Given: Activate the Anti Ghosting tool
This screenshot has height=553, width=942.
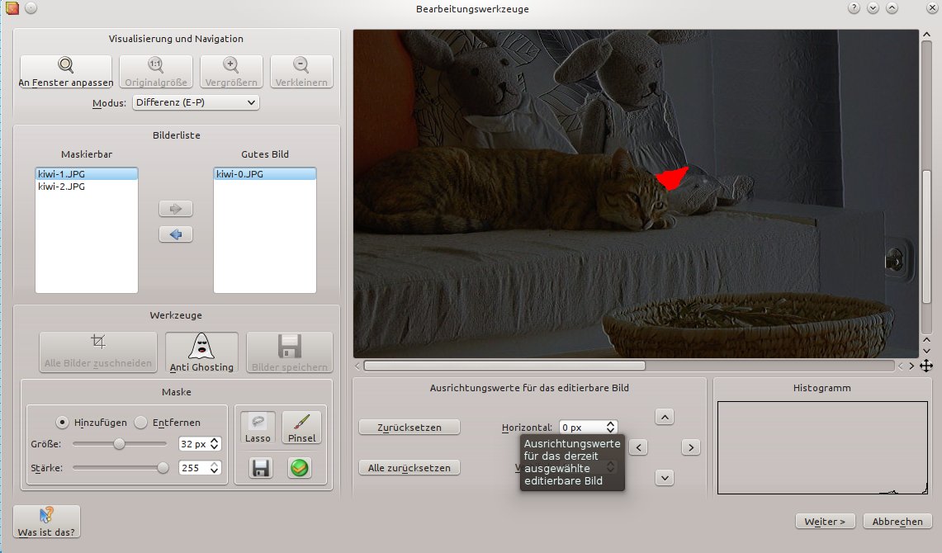Looking at the screenshot, I should coord(201,352).
